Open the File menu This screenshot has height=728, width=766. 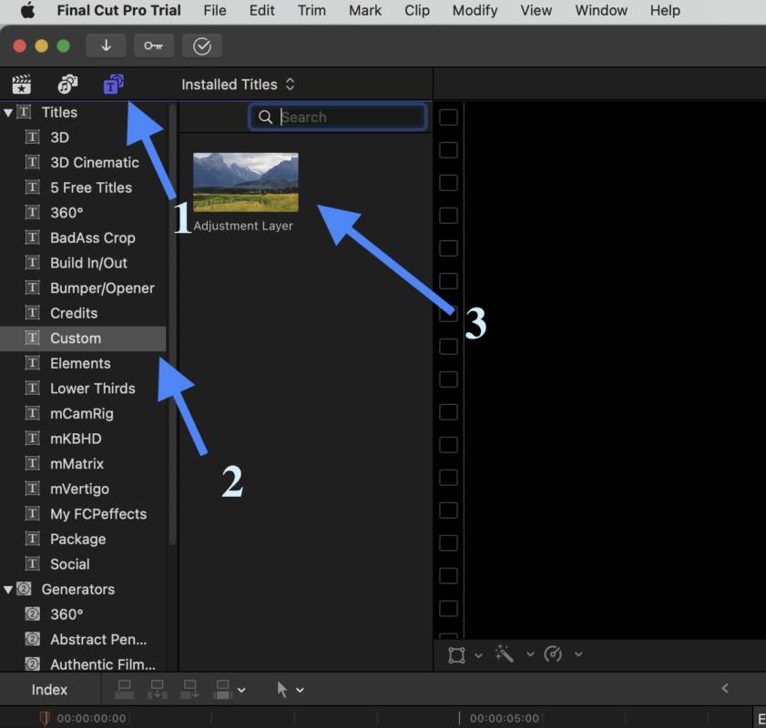coord(215,10)
